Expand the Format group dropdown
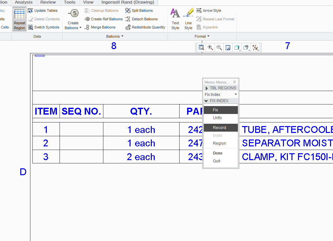The width and height of the screenshot is (333, 241). [x=208, y=36]
